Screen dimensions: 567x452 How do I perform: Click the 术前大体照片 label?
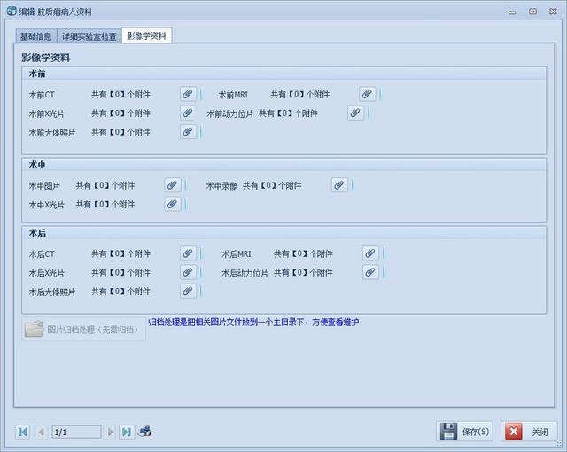(52, 132)
